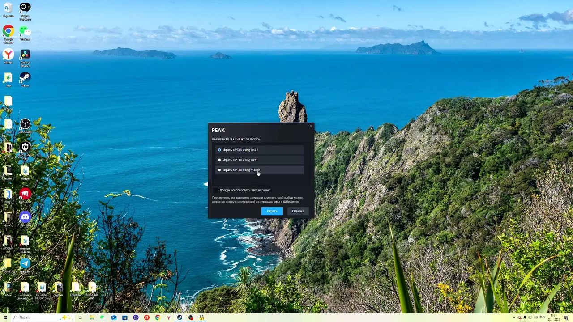Open the Yandex browser desktop icon
The width and height of the screenshot is (573, 322).
pos(8,56)
